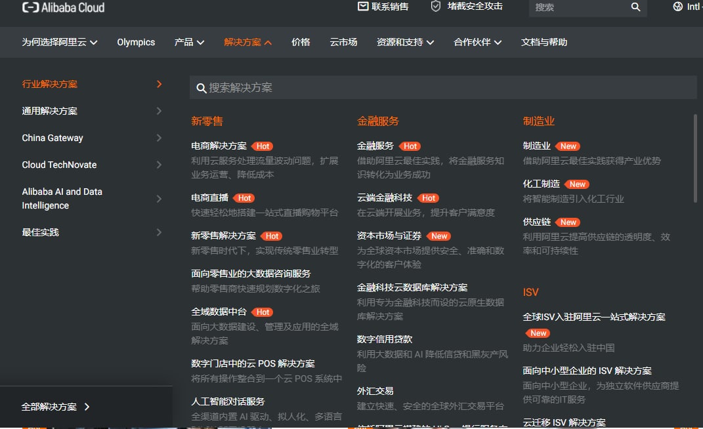
Task: Open 云迁移 ISV 解决方案 link
Action: point(564,422)
